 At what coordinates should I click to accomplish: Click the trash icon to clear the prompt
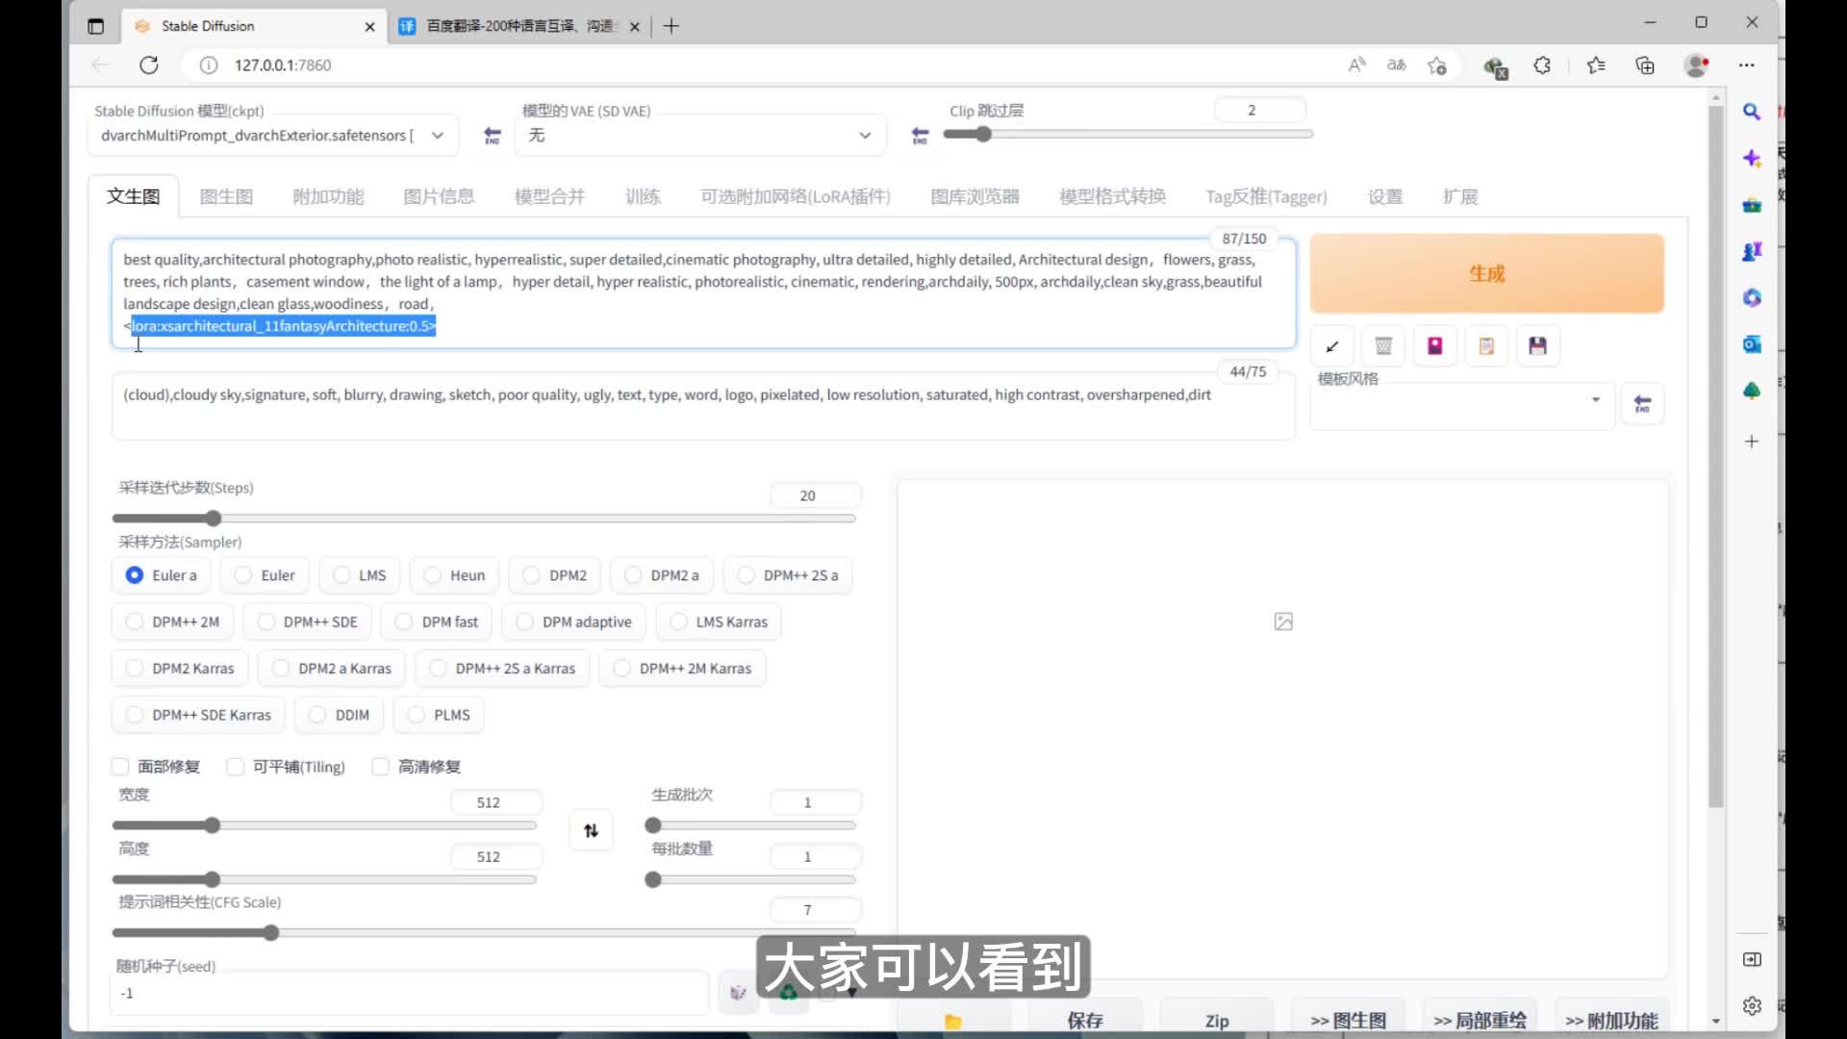1383,346
